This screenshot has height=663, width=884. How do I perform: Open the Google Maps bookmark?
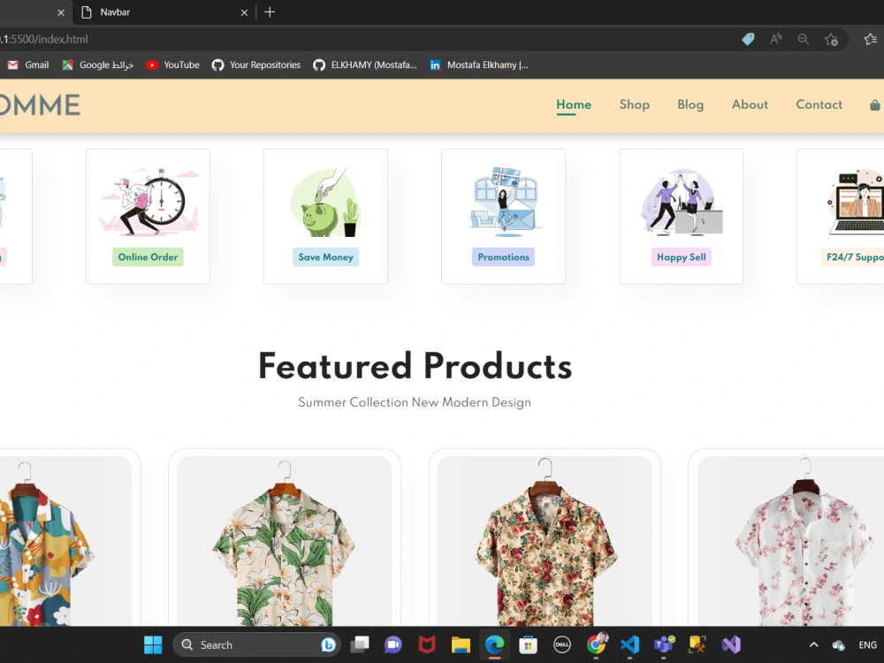tap(97, 65)
